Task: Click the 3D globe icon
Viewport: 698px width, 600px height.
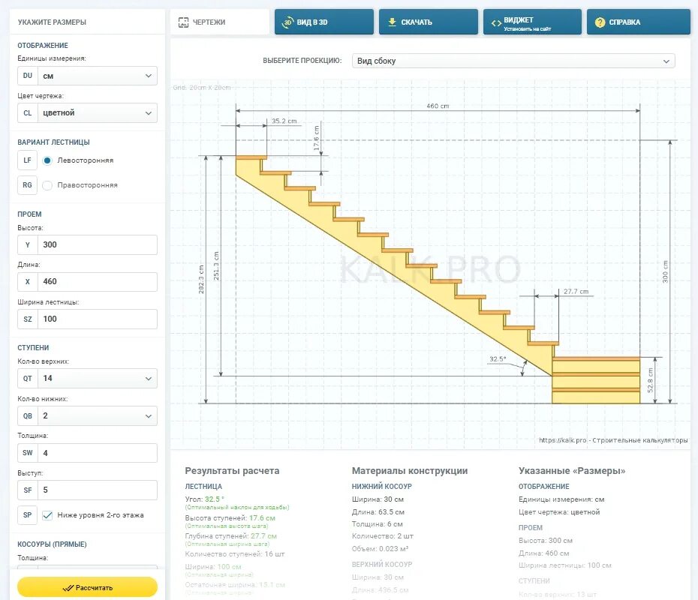Action: pos(288,22)
